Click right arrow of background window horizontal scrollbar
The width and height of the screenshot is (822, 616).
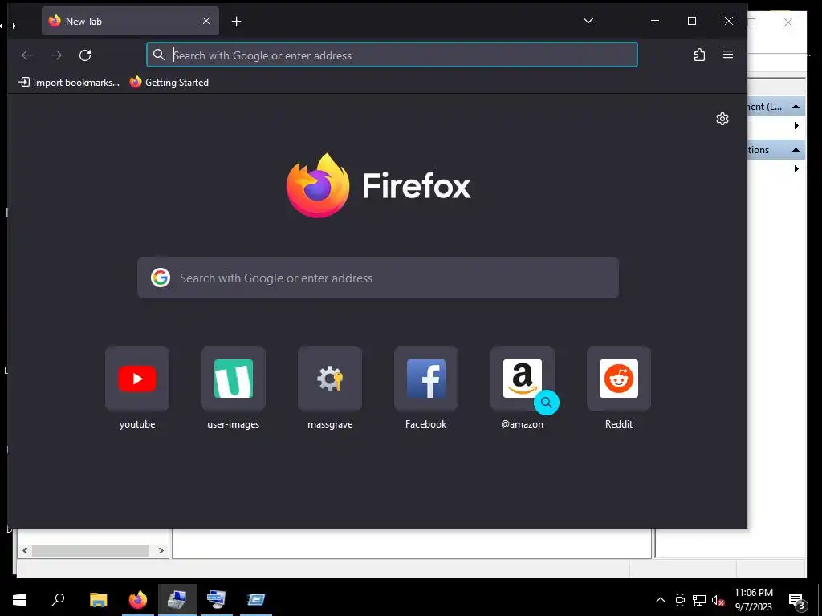click(x=161, y=550)
